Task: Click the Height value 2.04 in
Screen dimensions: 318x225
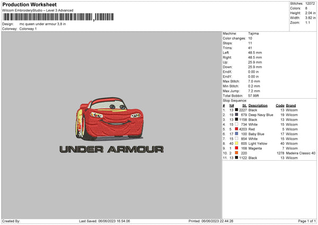Action: pyautogui.click(x=310, y=13)
